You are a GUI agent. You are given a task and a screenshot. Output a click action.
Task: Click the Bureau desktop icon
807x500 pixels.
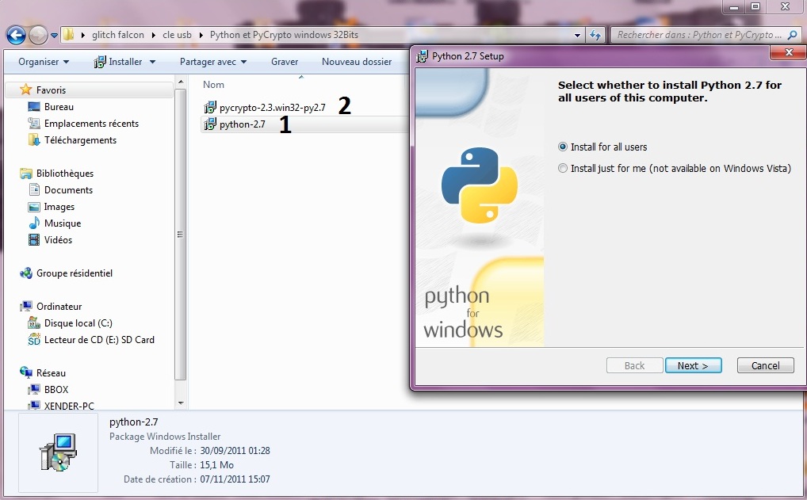[x=34, y=106]
